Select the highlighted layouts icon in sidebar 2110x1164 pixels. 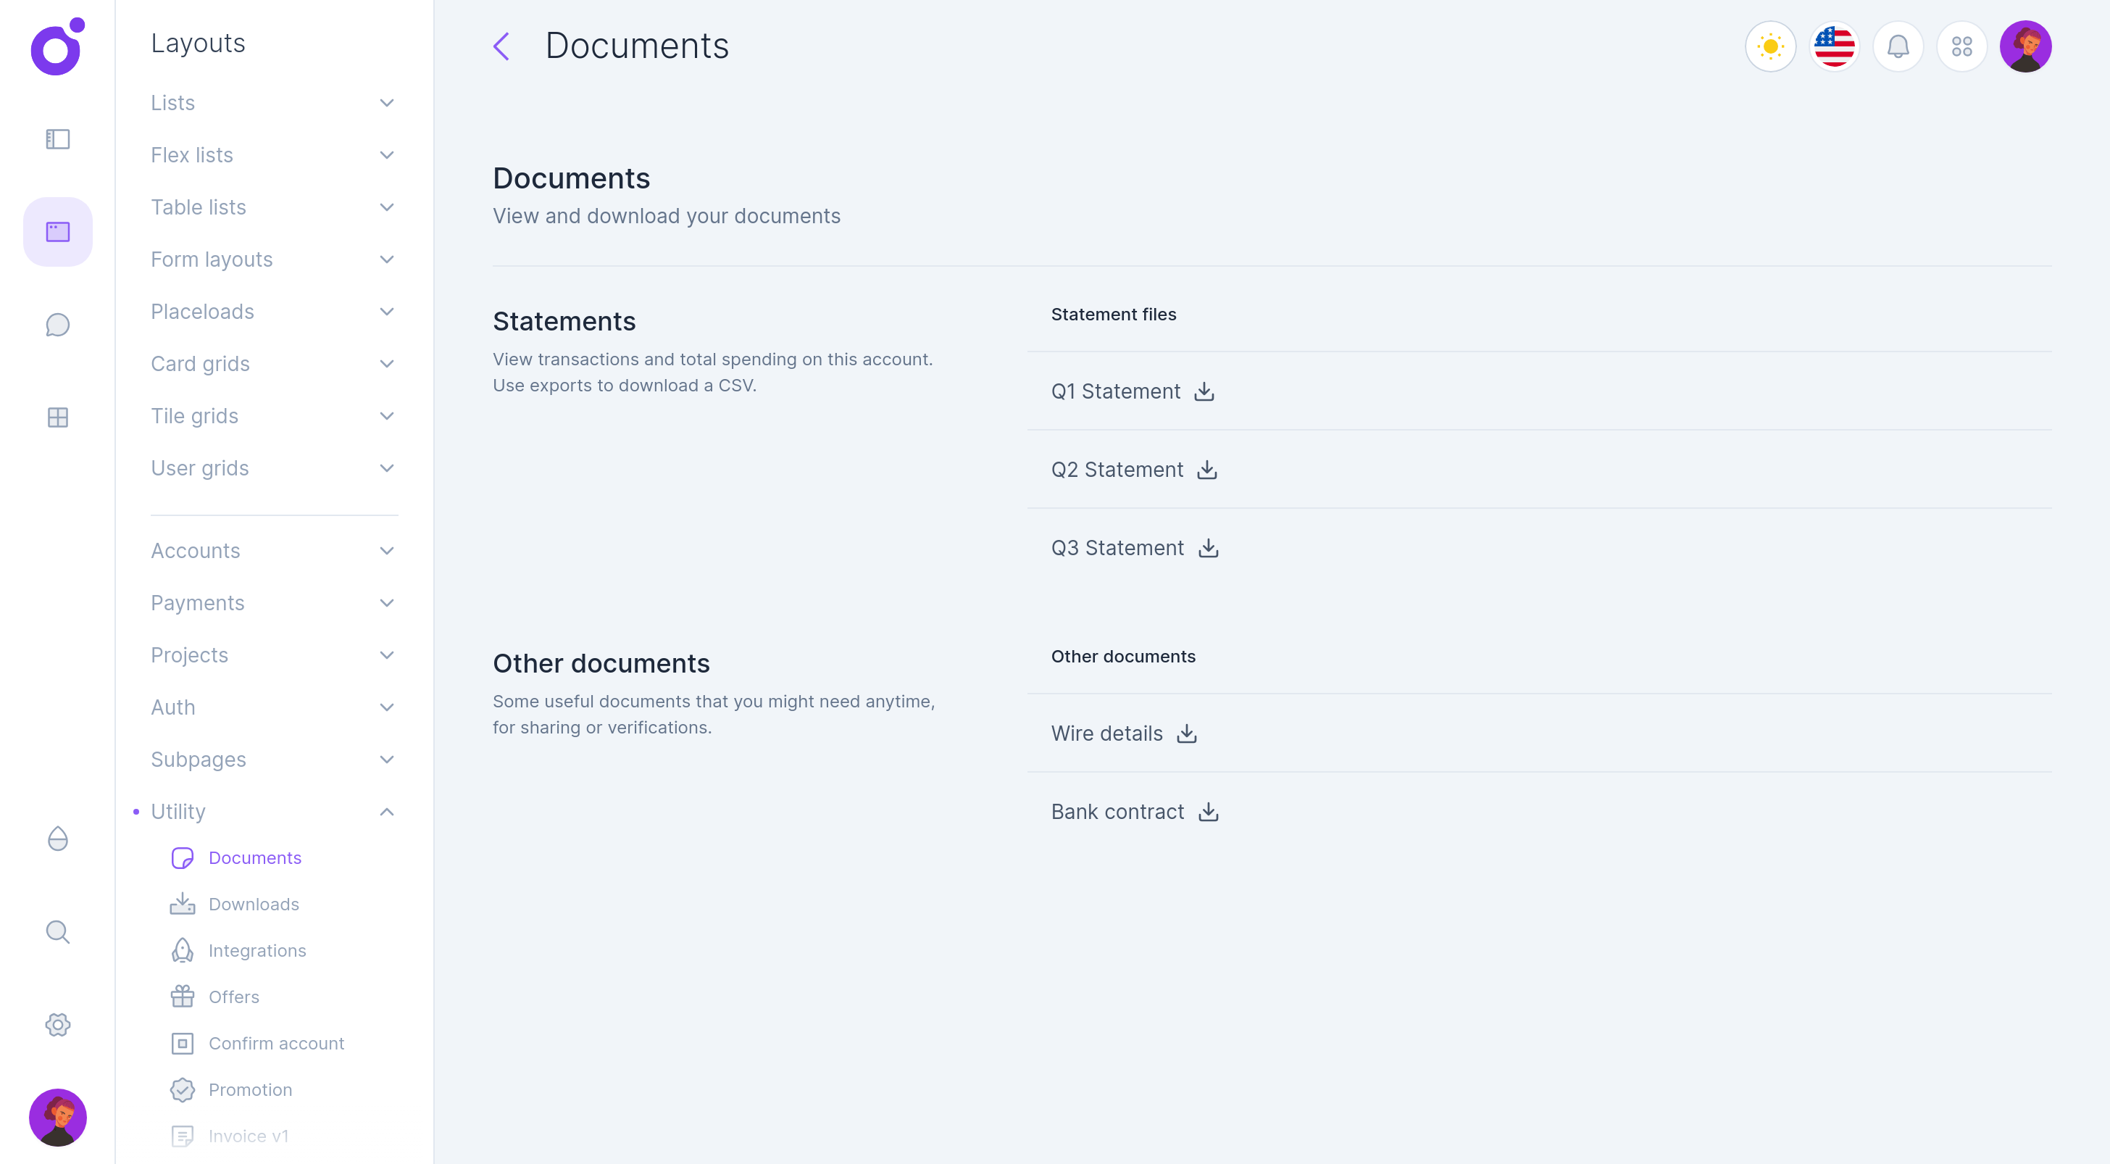[x=57, y=232]
